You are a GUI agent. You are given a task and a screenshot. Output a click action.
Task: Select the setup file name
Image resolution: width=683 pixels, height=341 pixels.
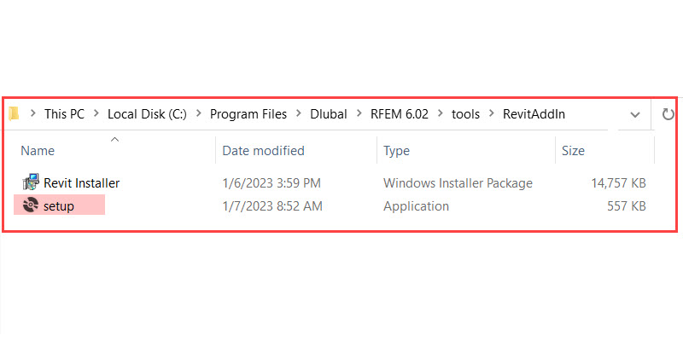click(x=59, y=205)
